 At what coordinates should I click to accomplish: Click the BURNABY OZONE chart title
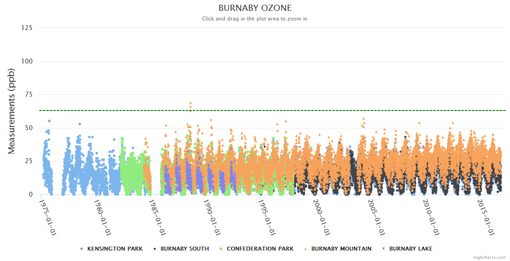point(255,8)
